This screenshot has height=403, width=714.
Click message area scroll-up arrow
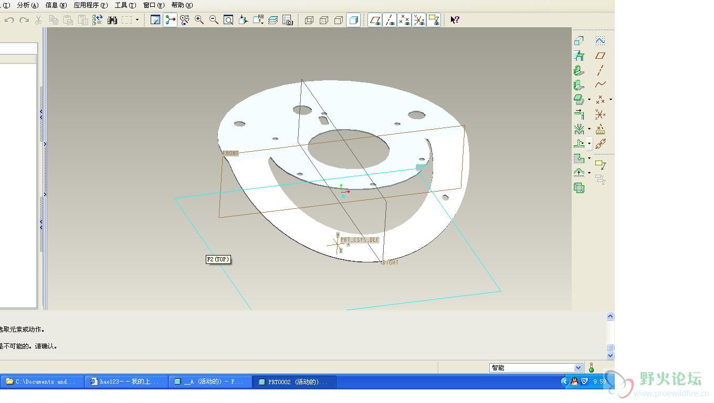[610, 316]
